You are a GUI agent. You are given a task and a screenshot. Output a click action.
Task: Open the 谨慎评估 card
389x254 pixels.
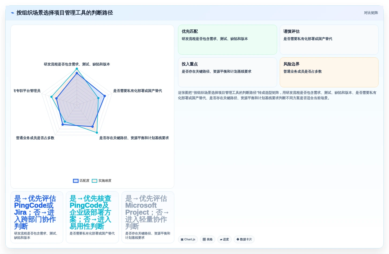click(x=329, y=40)
